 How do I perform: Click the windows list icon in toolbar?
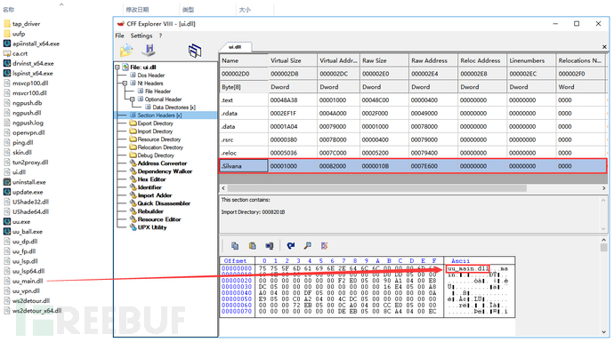tap(195, 51)
